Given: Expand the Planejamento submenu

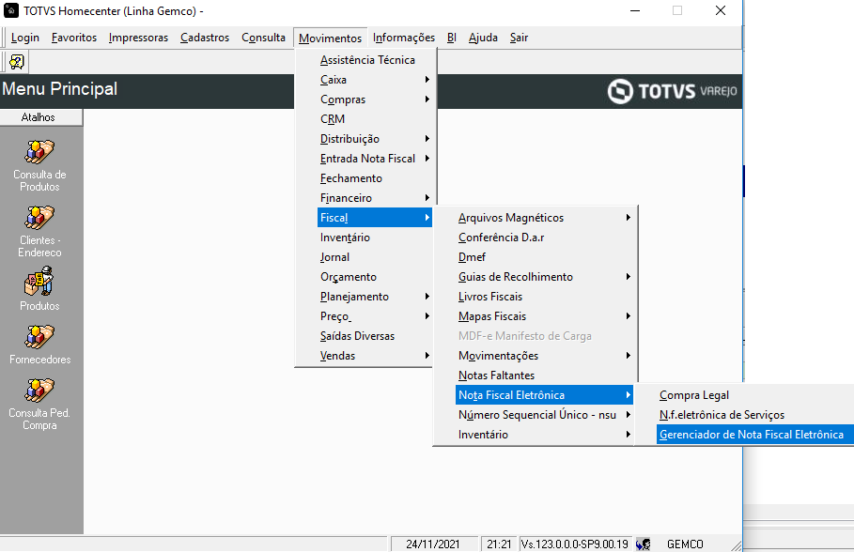Looking at the screenshot, I should [375, 297].
